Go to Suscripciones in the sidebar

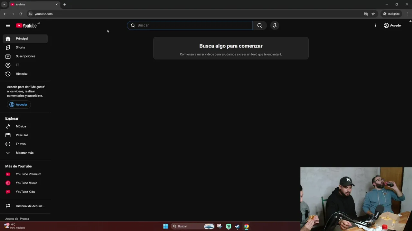coord(25,56)
